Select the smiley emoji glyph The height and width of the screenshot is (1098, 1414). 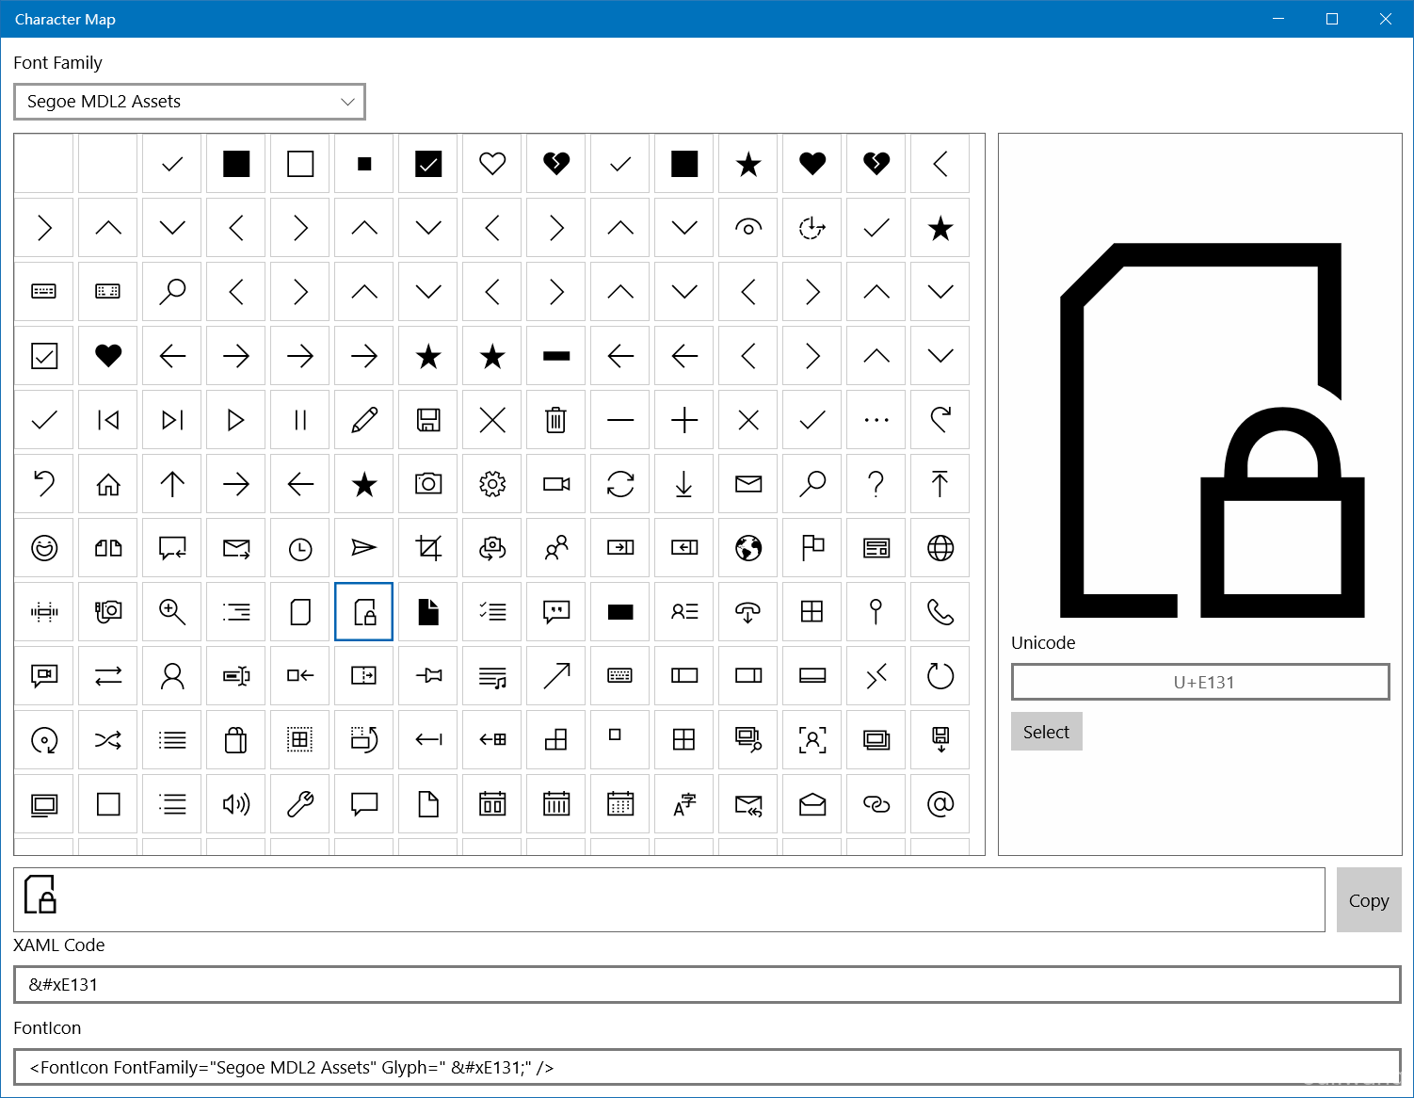[x=44, y=548]
